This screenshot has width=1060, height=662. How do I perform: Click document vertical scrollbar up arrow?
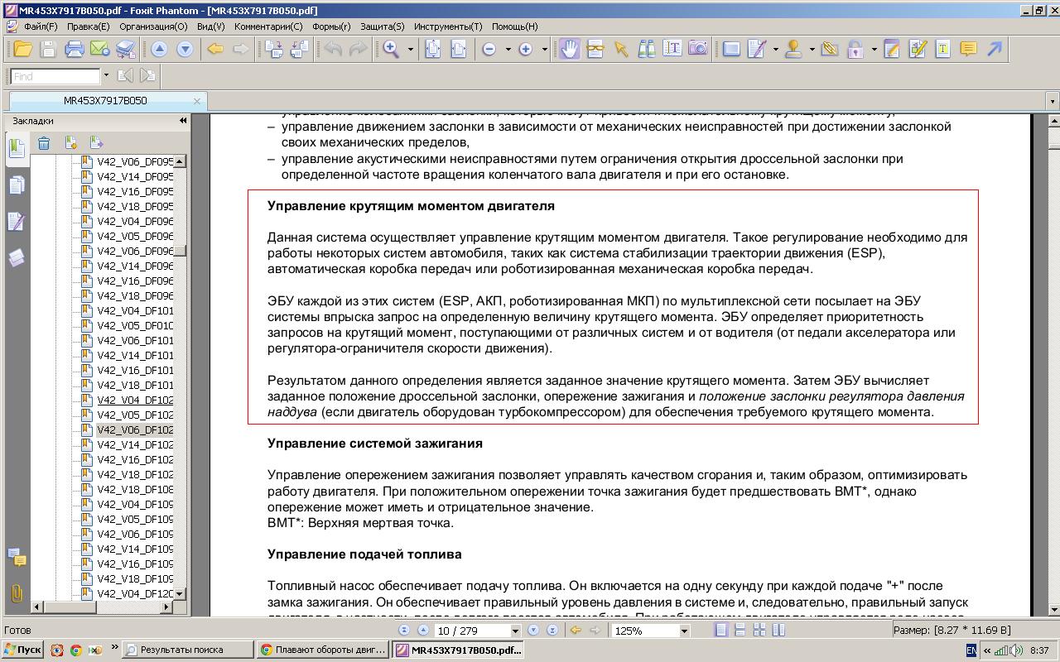coord(1053,122)
